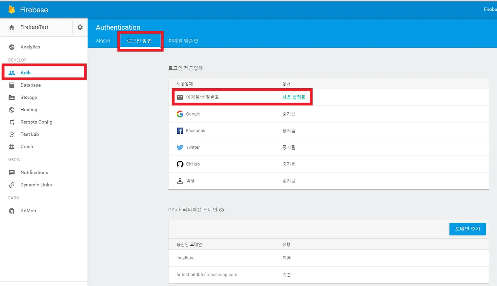This screenshot has height=286, width=497.
Task: Click the Remote Config arrows icon
Action: tap(12, 122)
